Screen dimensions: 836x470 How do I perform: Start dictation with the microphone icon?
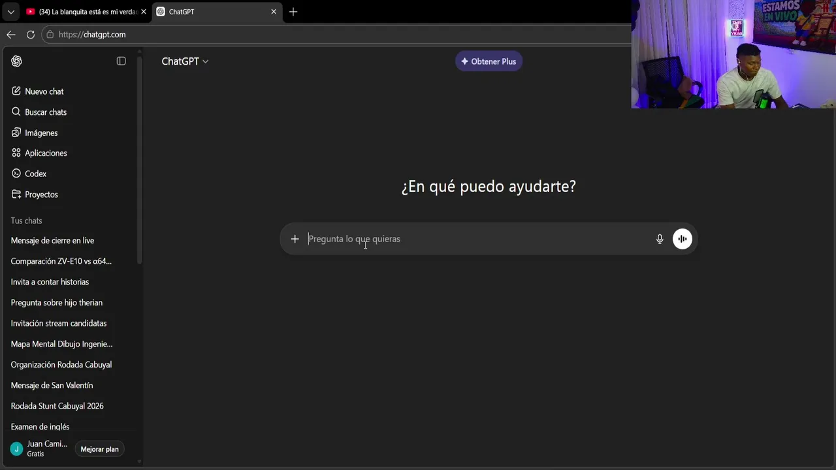coord(660,239)
